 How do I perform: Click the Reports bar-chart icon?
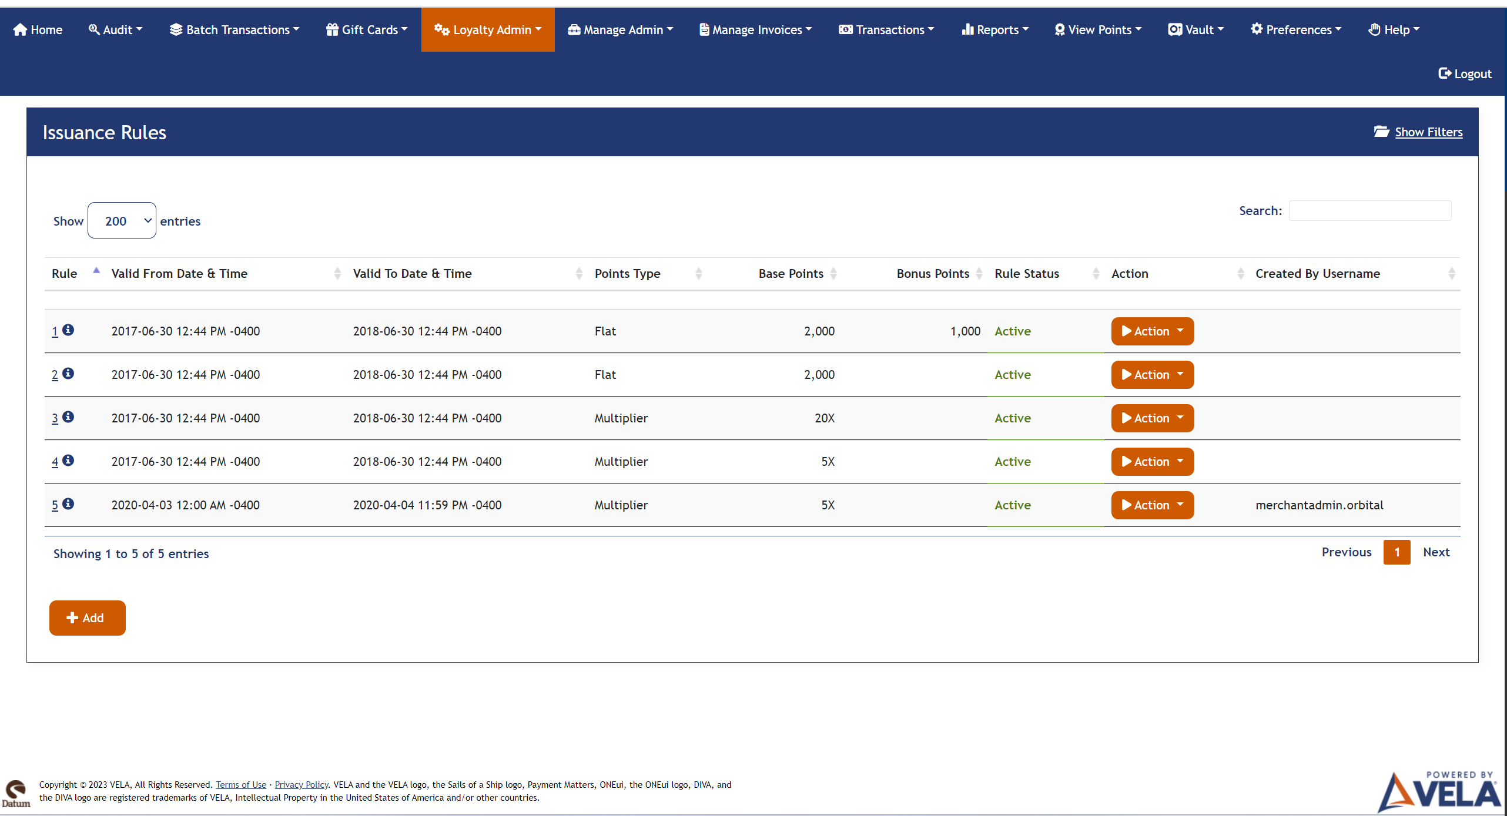969,29
